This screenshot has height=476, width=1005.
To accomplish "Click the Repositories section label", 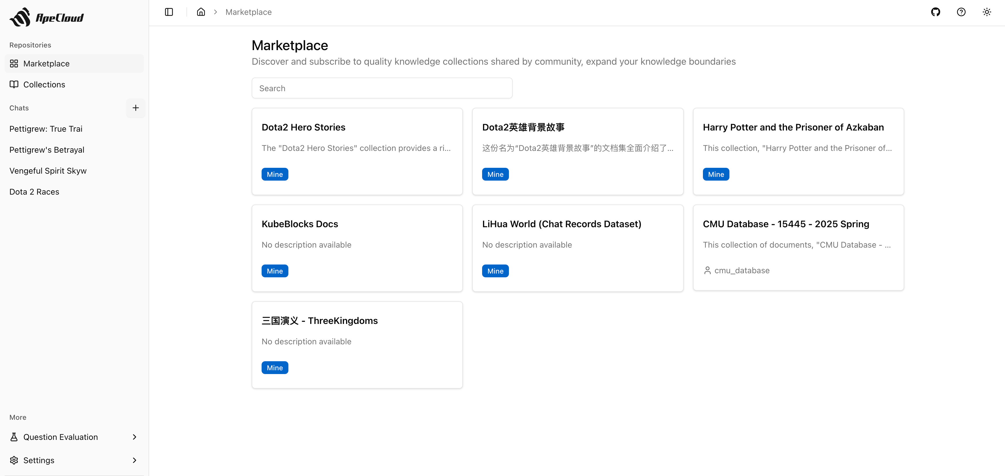I will click(30, 45).
